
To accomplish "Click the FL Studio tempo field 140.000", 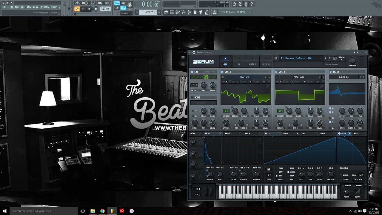I will point(105,9).
